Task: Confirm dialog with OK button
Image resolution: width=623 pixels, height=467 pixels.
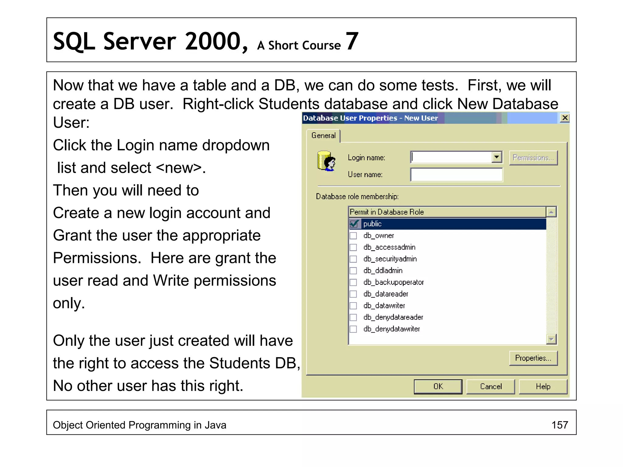Action: click(438, 386)
